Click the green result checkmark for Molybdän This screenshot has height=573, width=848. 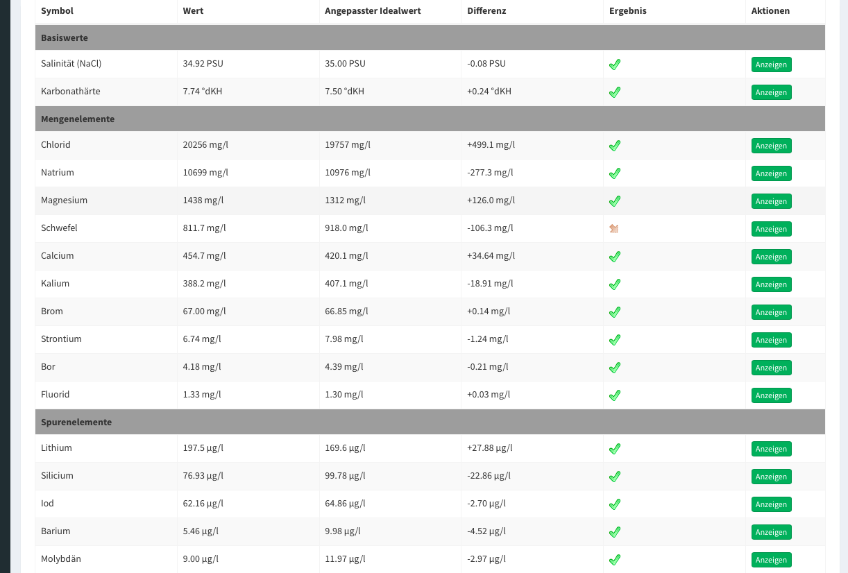click(x=614, y=560)
